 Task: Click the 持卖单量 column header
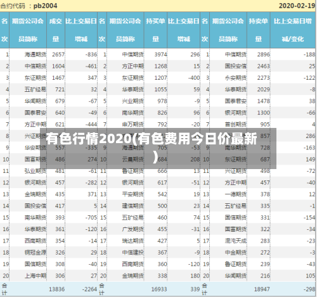259,30
